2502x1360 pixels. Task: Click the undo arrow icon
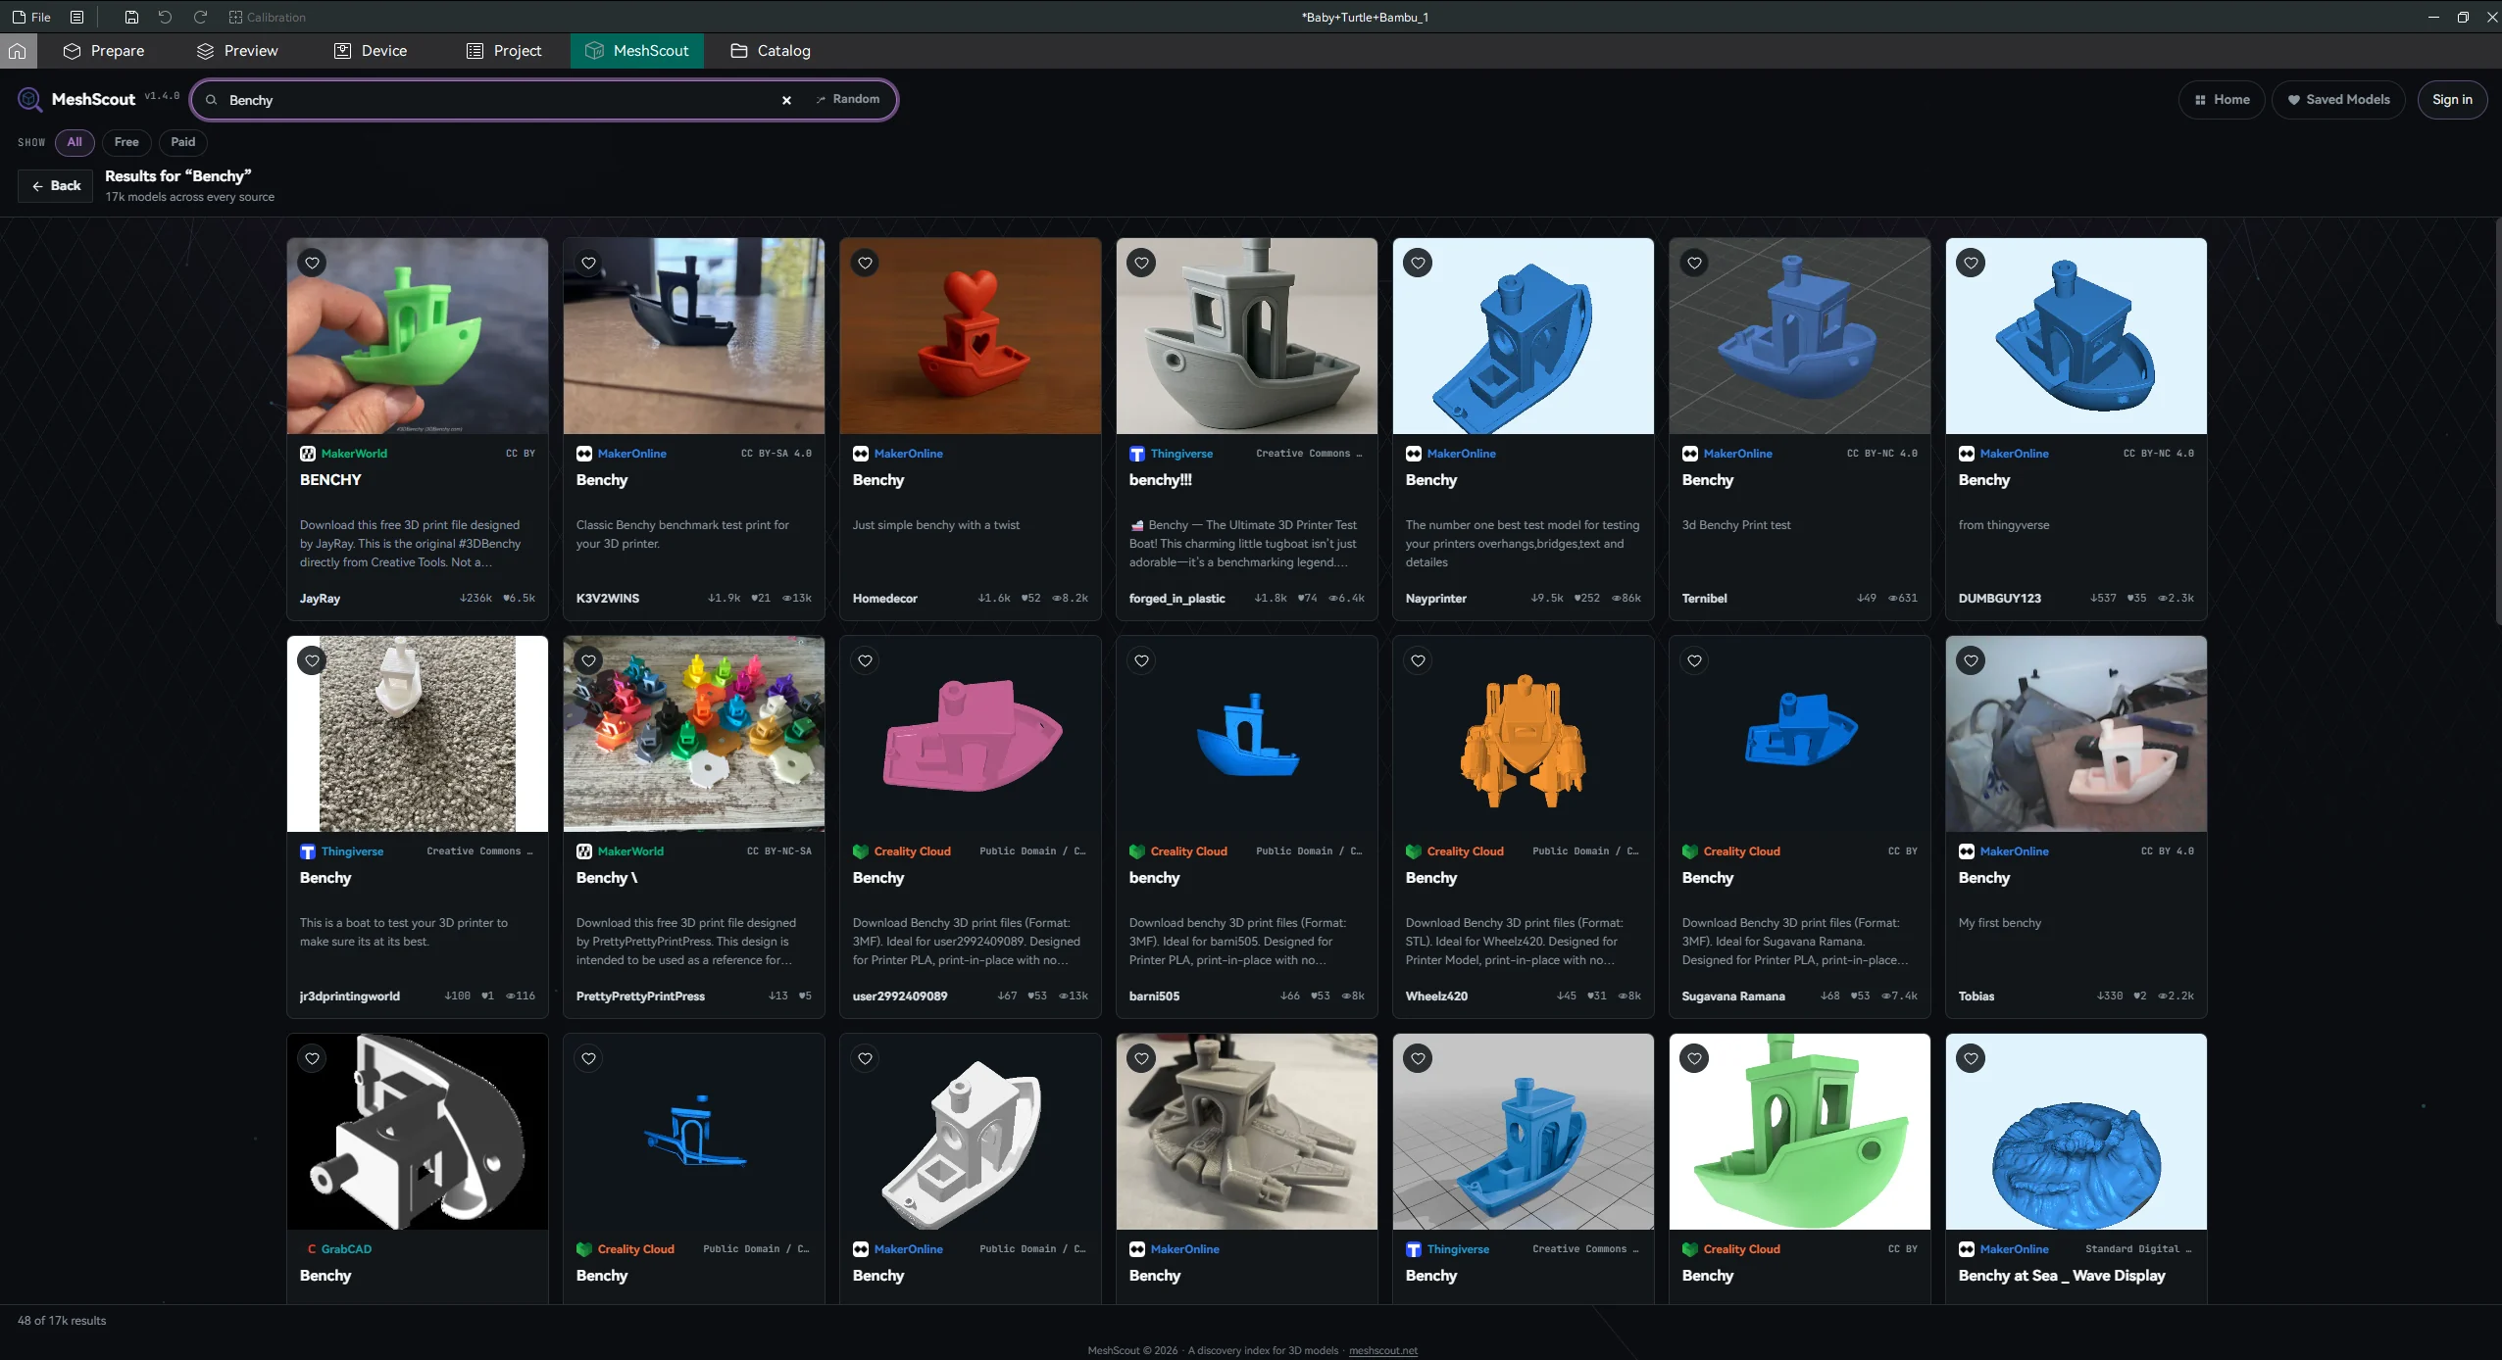point(165,17)
